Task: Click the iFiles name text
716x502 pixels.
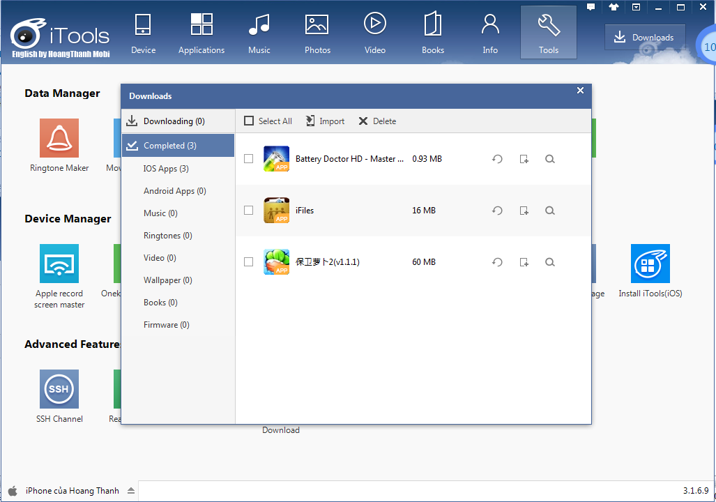Action: (x=305, y=211)
